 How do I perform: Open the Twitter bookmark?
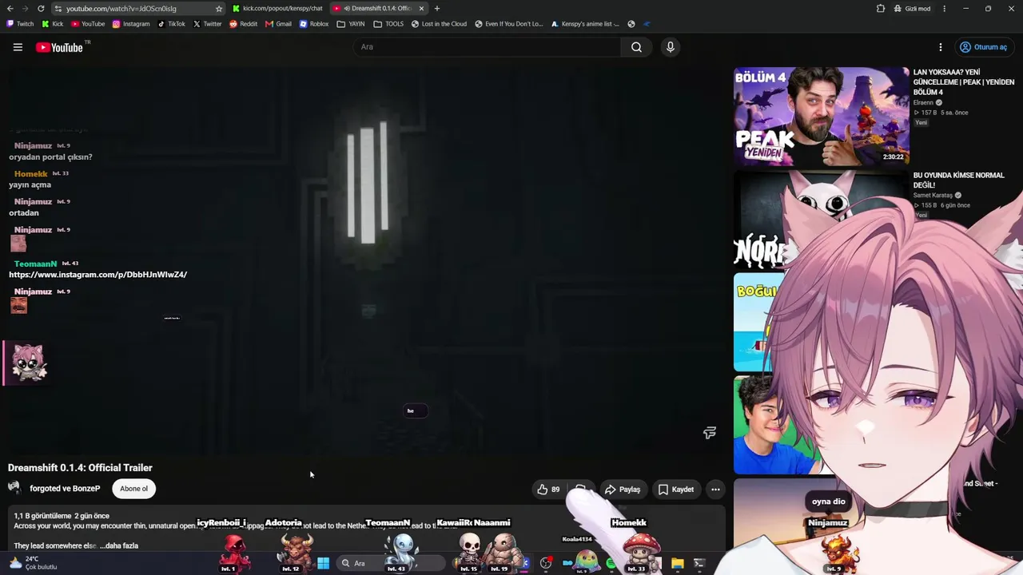click(207, 24)
